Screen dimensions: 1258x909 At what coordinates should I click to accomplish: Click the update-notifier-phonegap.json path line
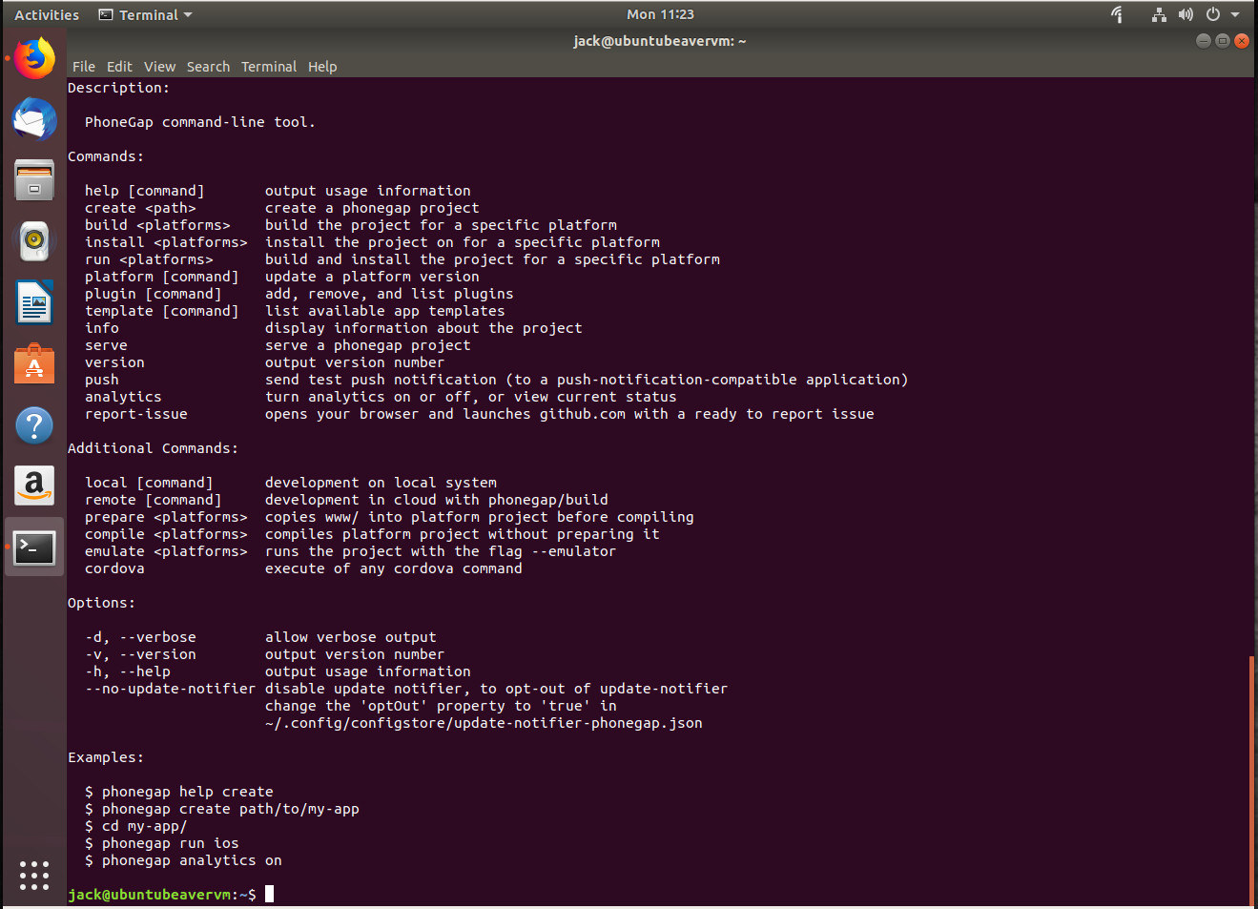tap(484, 723)
